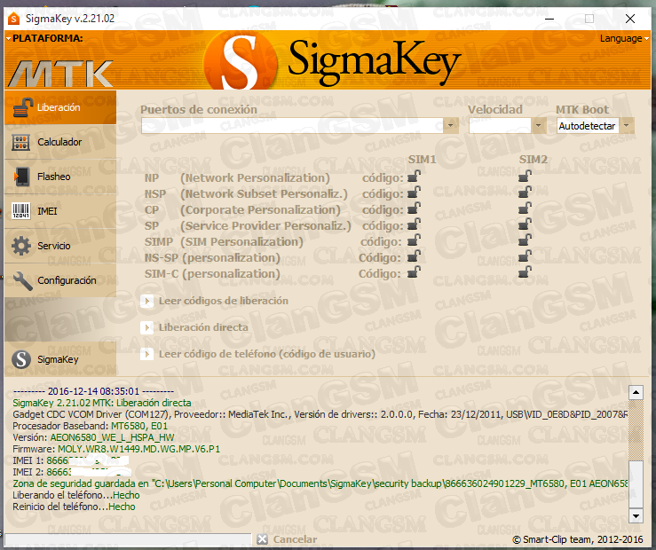The height and width of the screenshot is (550, 656).
Task: Click Leer códigos de liberación button
Action: (x=215, y=301)
